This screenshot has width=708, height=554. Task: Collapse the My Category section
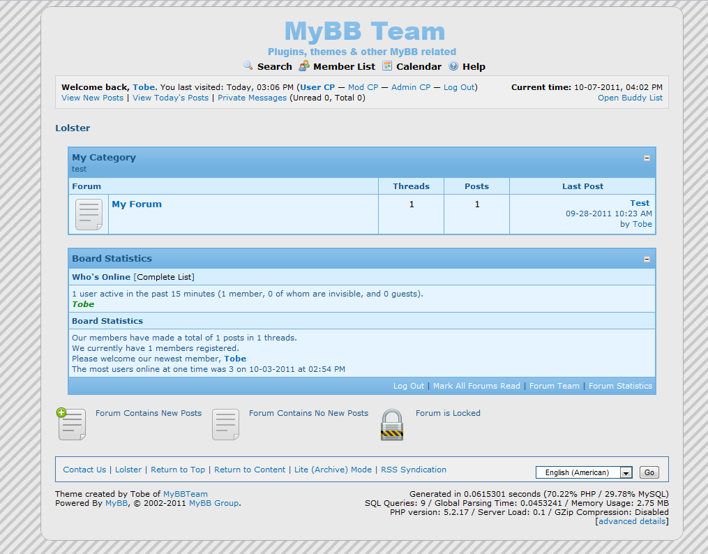[647, 158]
